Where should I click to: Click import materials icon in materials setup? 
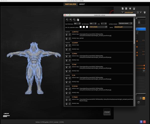click(78, 20)
